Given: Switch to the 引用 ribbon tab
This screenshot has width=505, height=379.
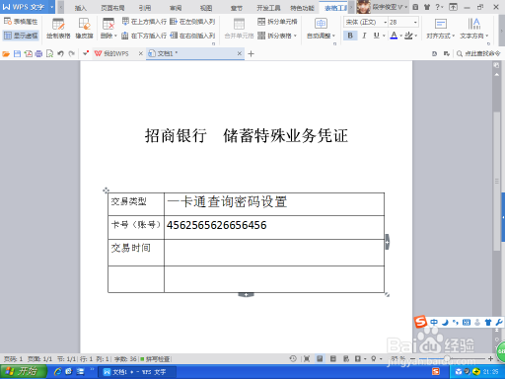Looking at the screenshot, I should tap(145, 8).
